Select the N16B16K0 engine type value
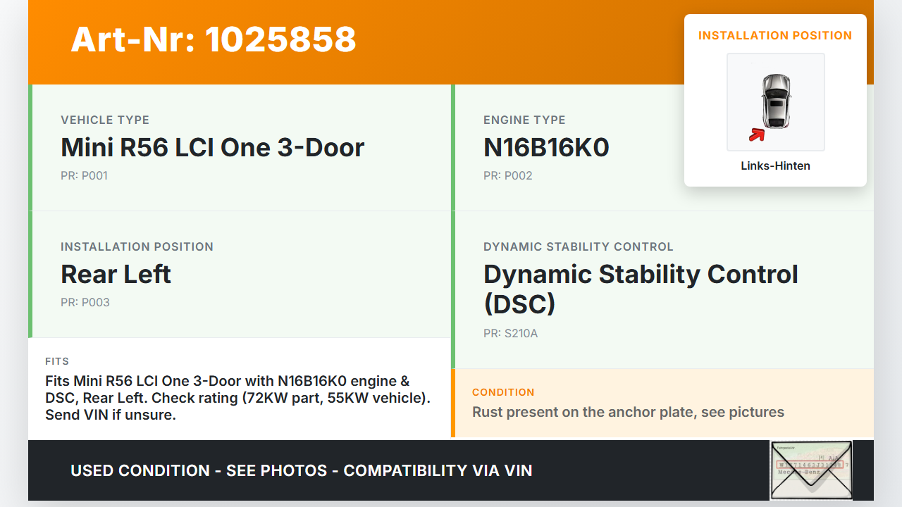The height and width of the screenshot is (507, 902). [x=546, y=148]
